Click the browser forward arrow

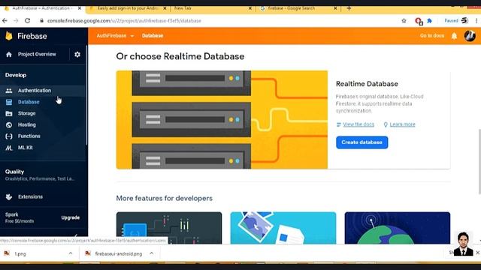click(x=16, y=20)
